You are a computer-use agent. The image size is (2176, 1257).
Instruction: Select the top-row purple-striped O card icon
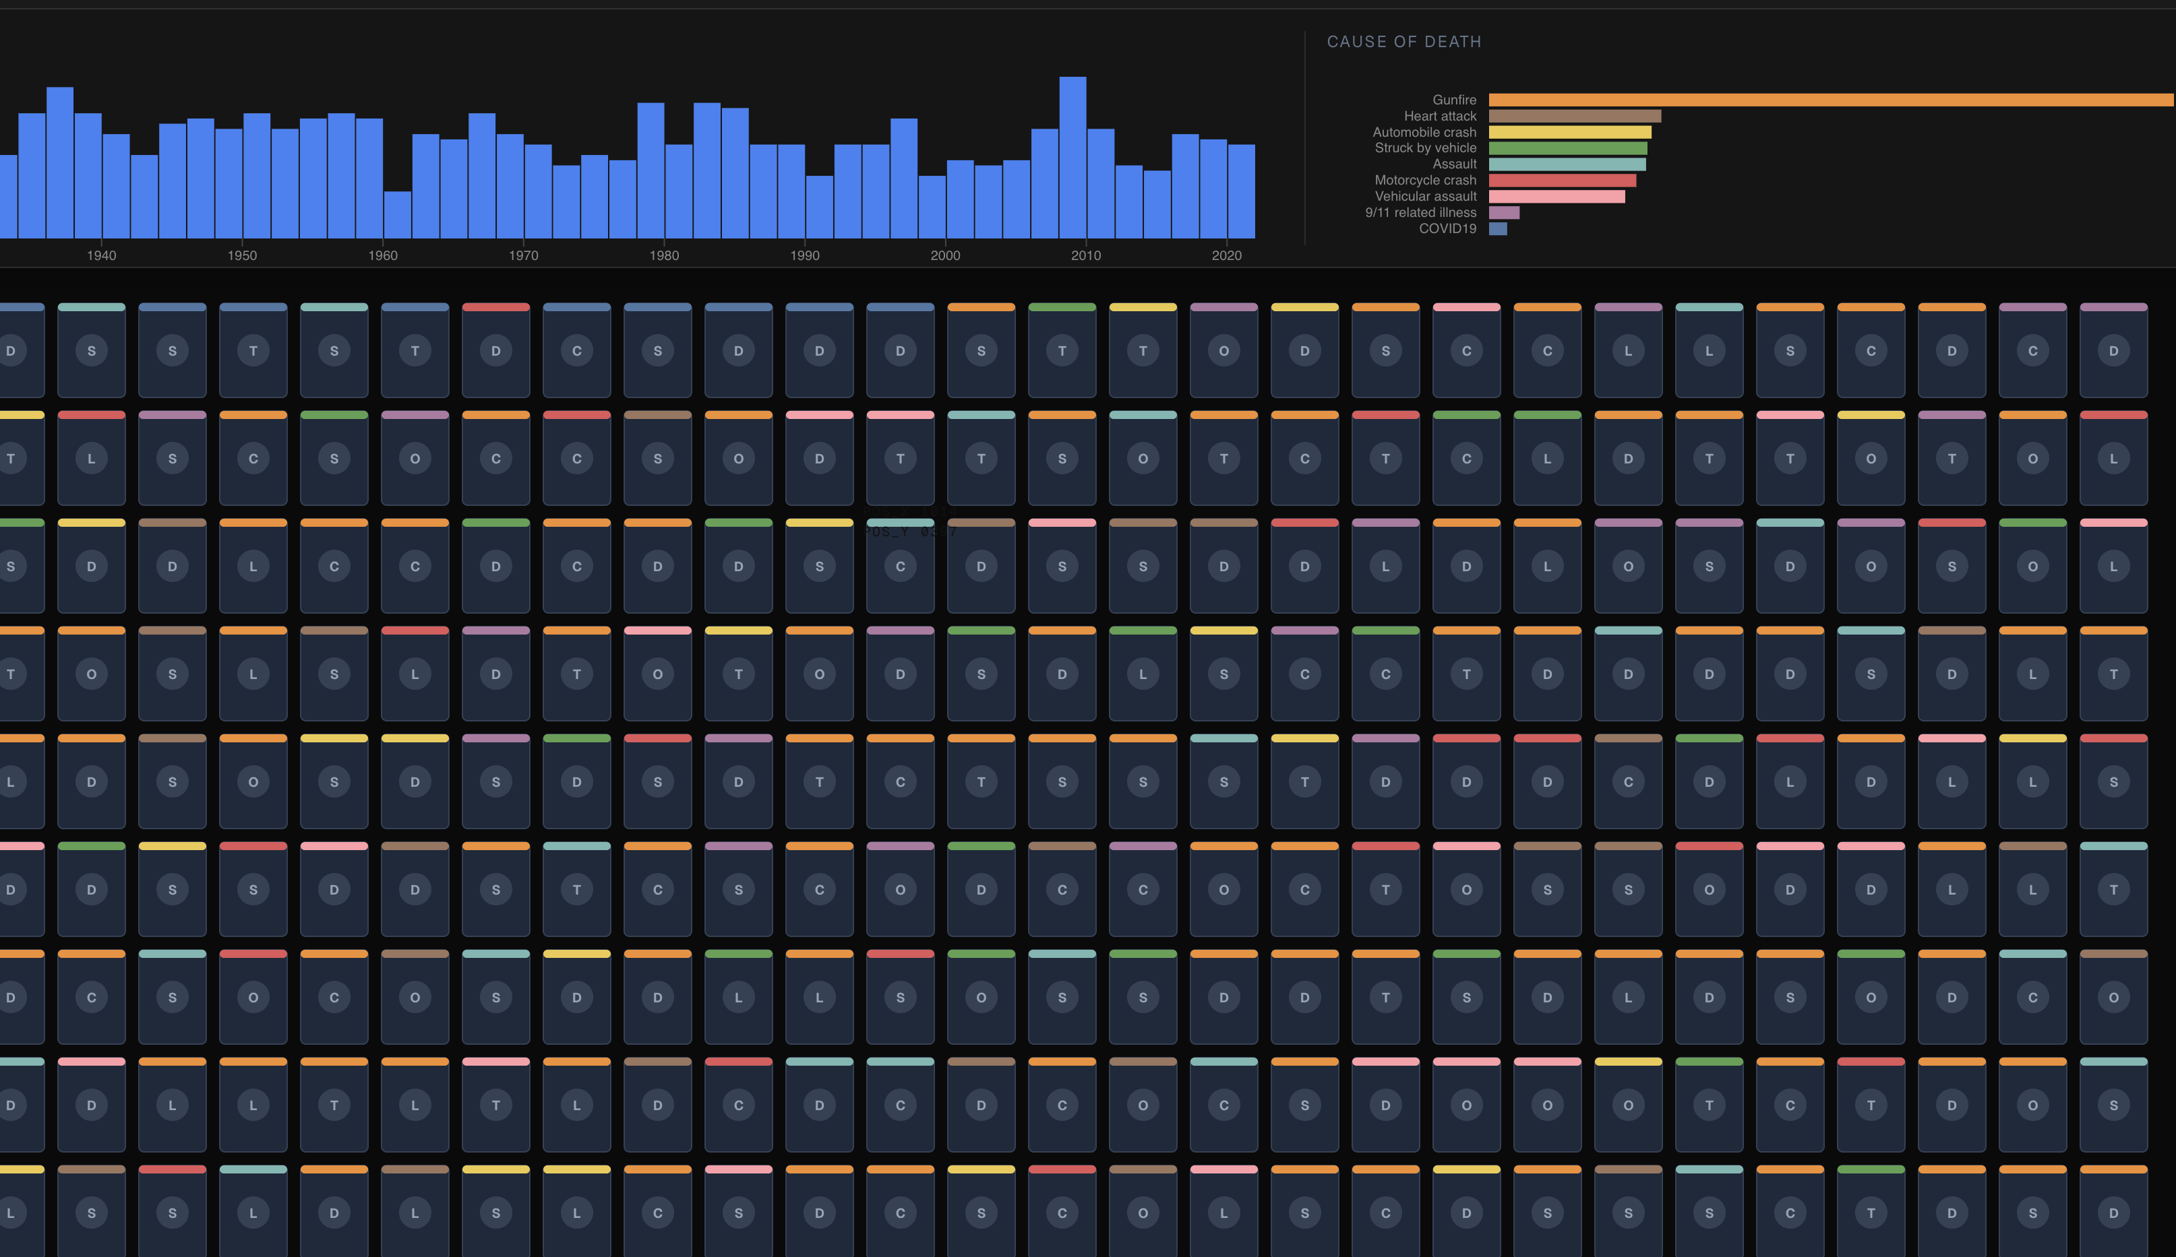pyautogui.click(x=1223, y=351)
